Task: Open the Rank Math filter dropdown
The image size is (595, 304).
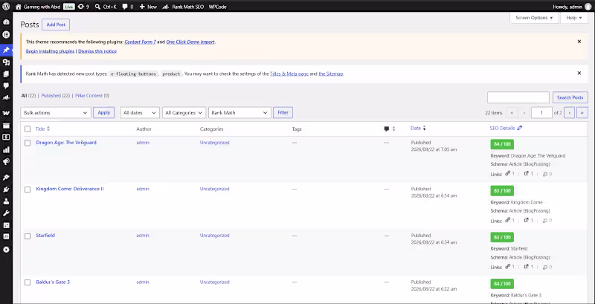Action: pyautogui.click(x=239, y=112)
